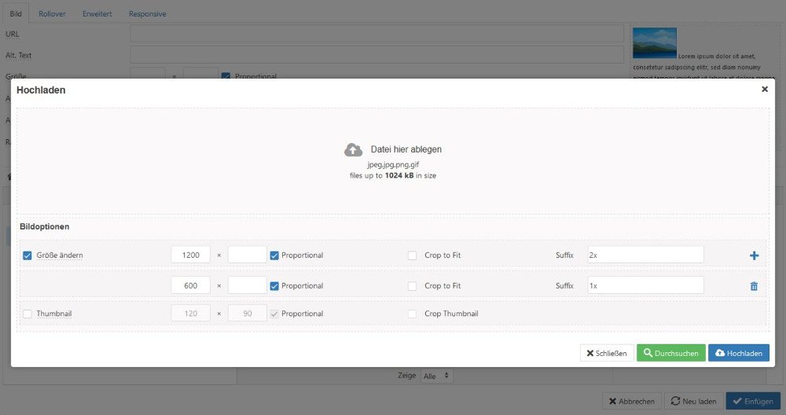Enable the Thumbnail checkbox
Image resolution: width=786 pixels, height=415 pixels.
[x=28, y=314]
